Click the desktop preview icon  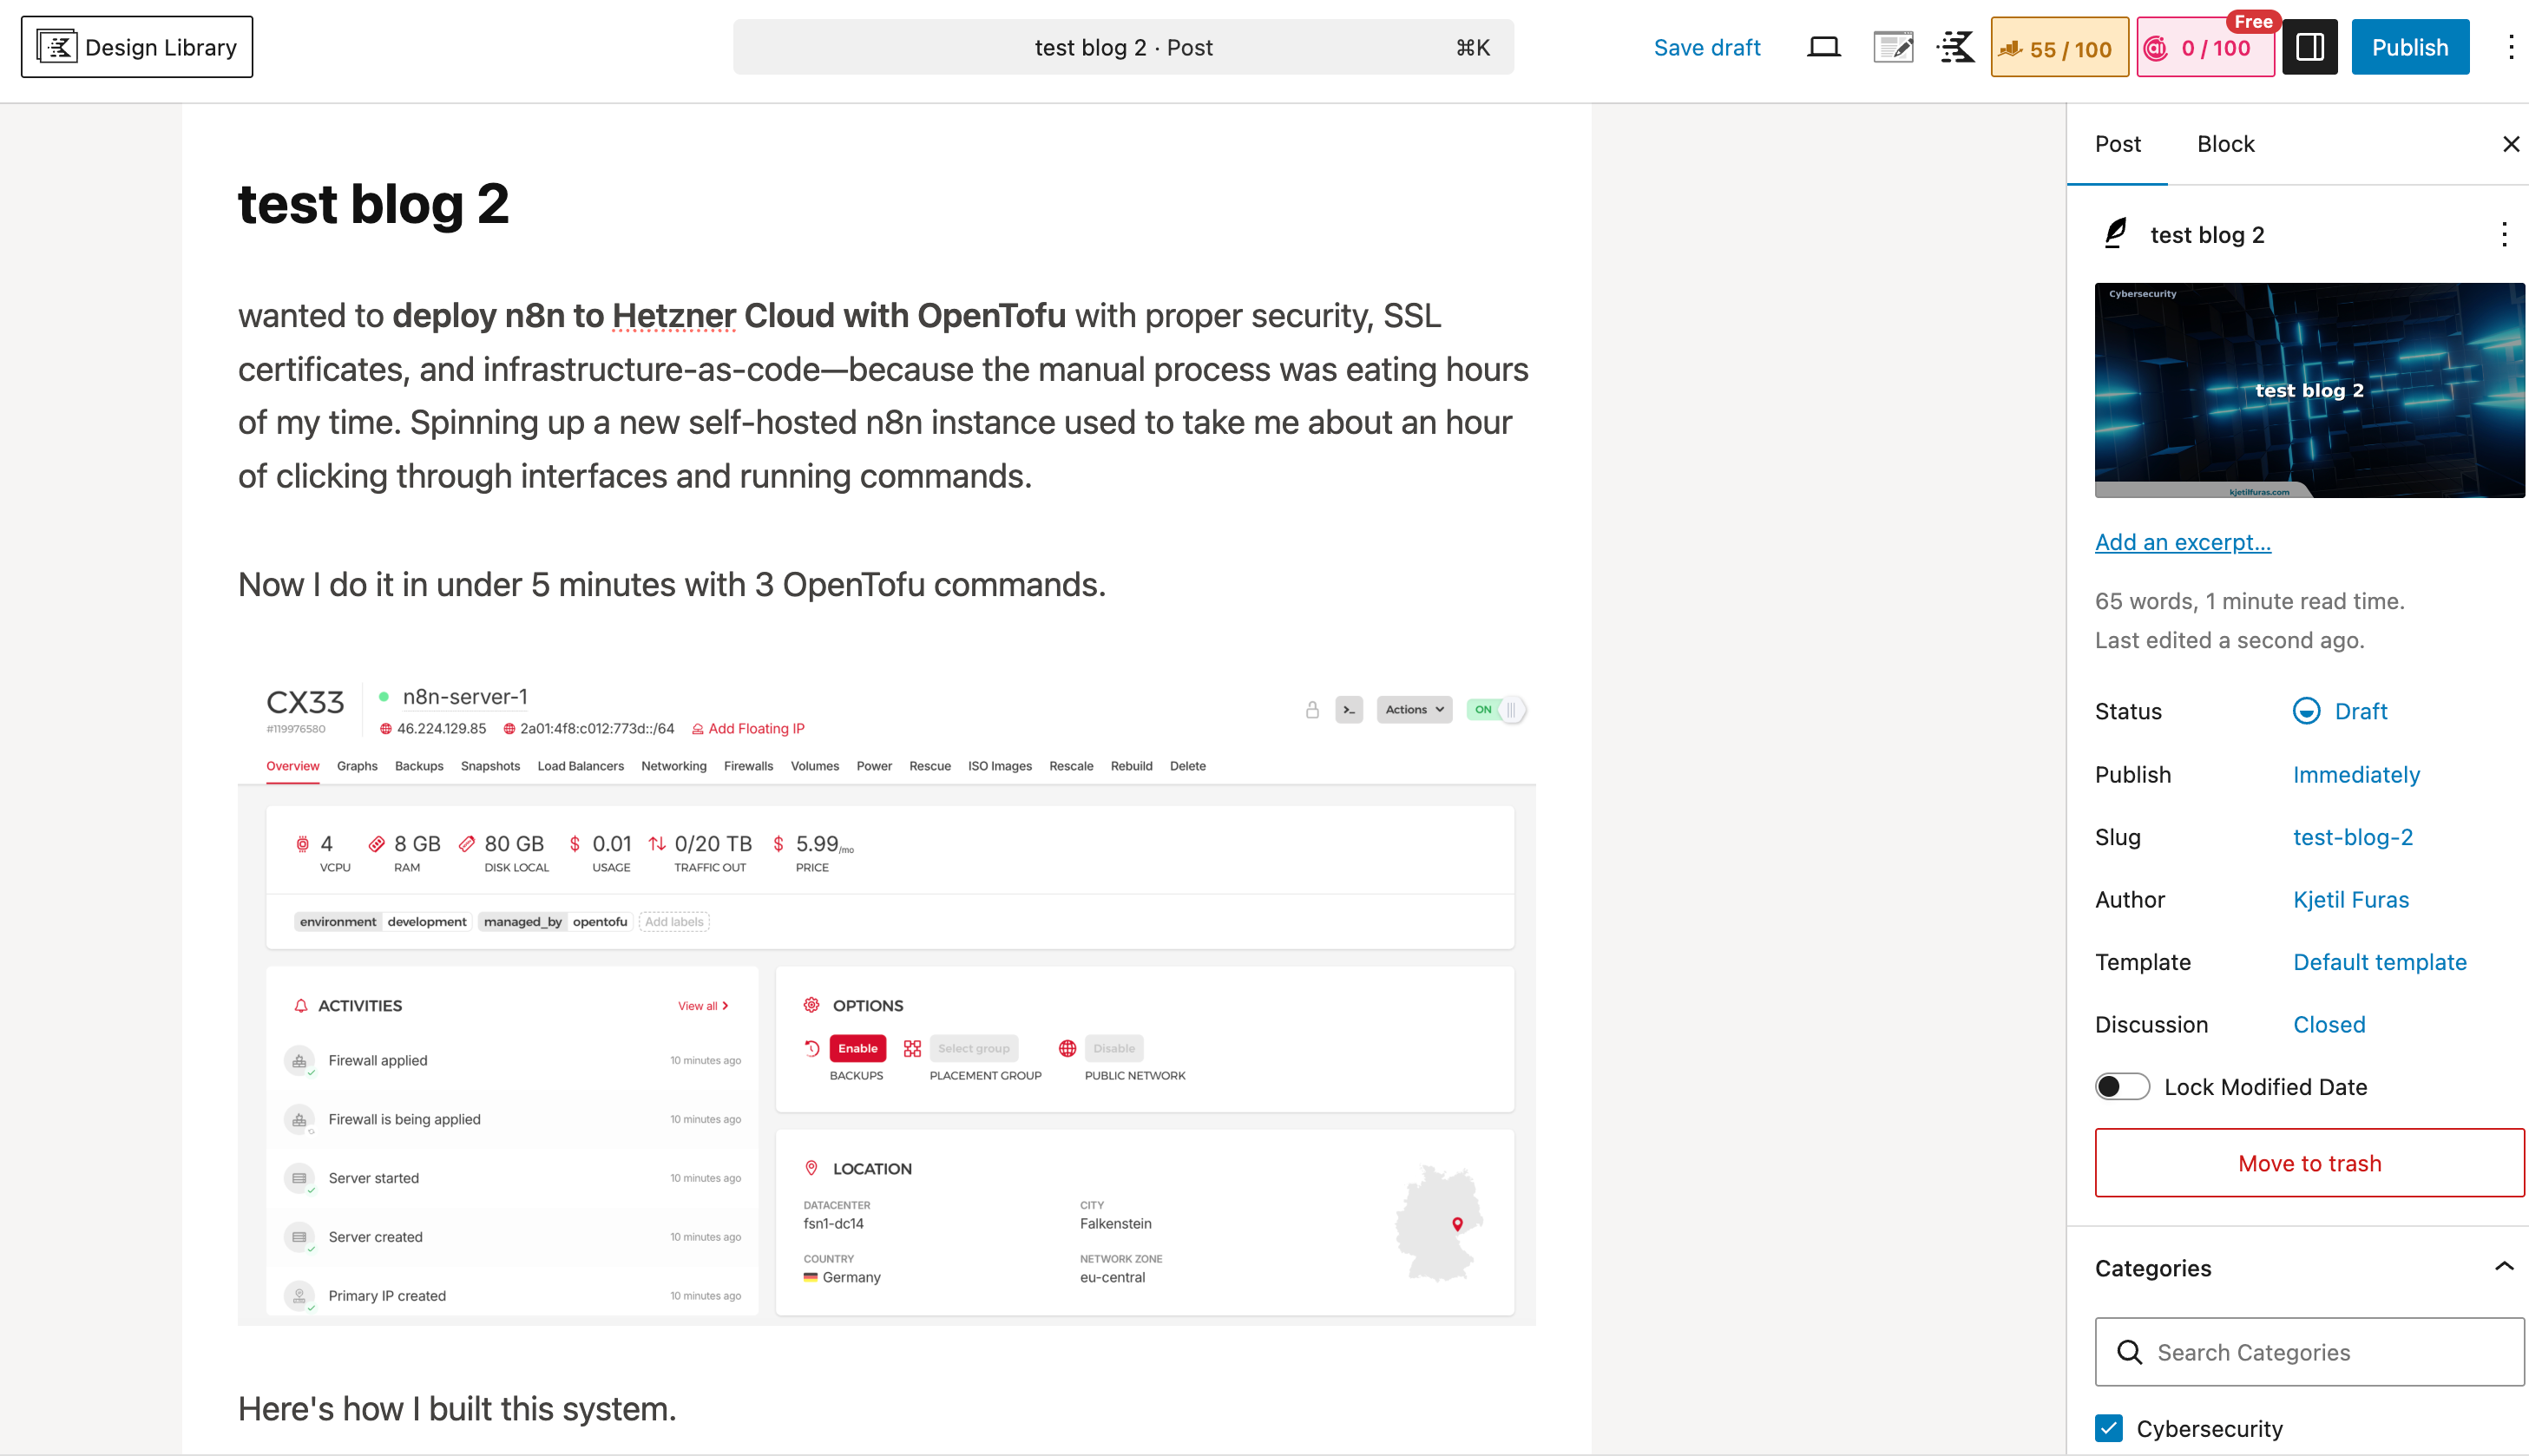pos(1823,46)
